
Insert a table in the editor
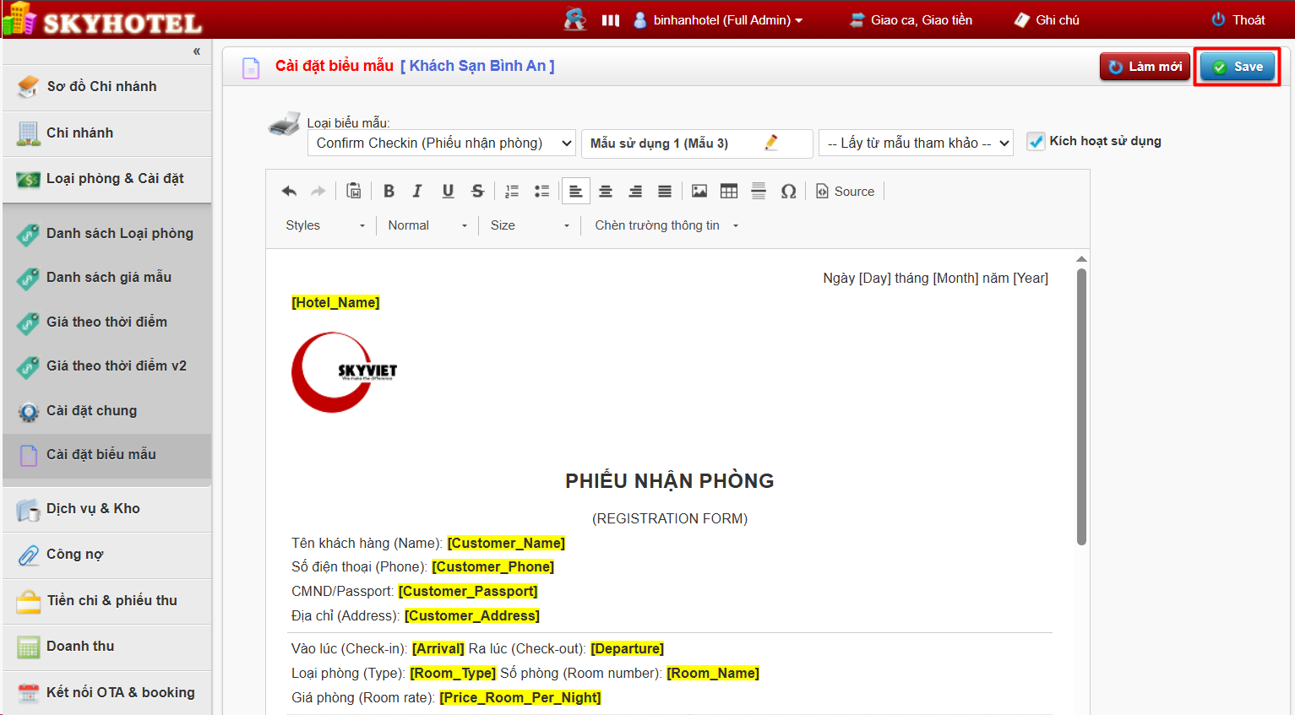point(729,192)
